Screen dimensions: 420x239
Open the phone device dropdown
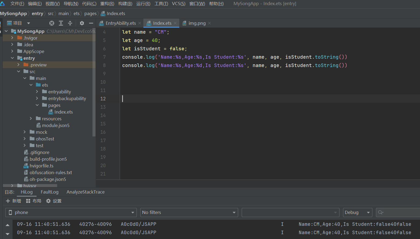[71, 212]
